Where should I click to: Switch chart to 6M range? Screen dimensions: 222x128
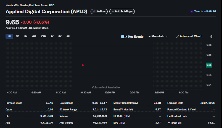pos(34,36)
